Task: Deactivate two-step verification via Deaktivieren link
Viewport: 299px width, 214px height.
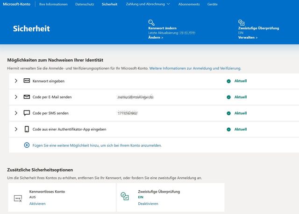Action: tap(148, 204)
